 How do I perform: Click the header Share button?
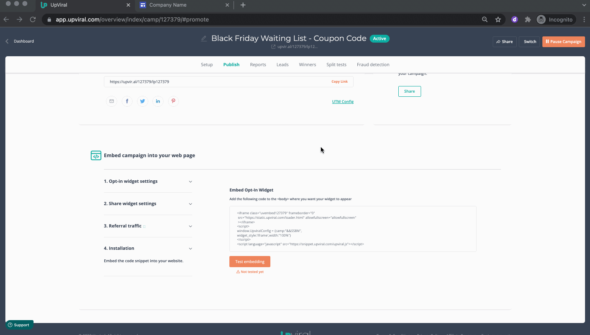(x=504, y=41)
